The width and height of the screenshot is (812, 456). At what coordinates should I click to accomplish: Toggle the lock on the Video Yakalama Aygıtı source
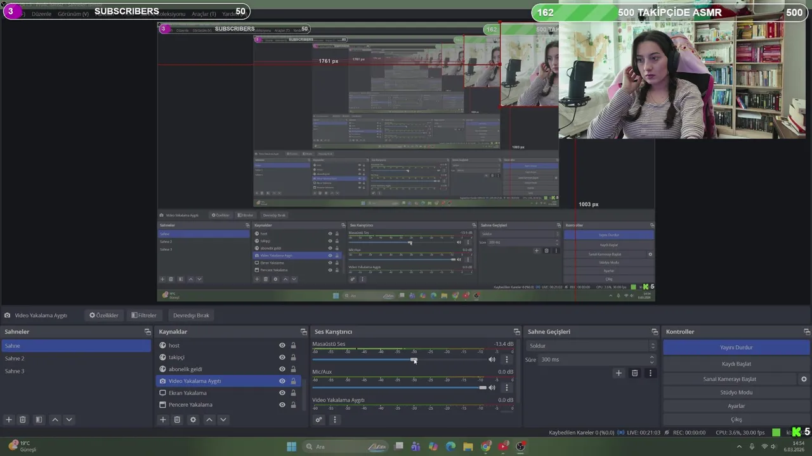293,381
